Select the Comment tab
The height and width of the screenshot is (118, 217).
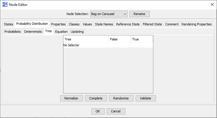point(172,24)
